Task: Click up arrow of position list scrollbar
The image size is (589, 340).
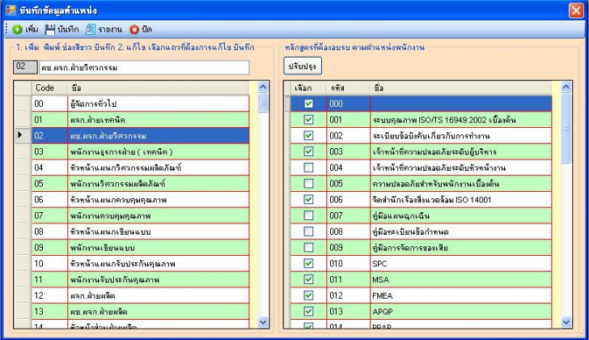Action: point(263,87)
